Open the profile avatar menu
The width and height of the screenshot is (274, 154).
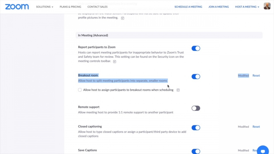click(x=267, y=6)
